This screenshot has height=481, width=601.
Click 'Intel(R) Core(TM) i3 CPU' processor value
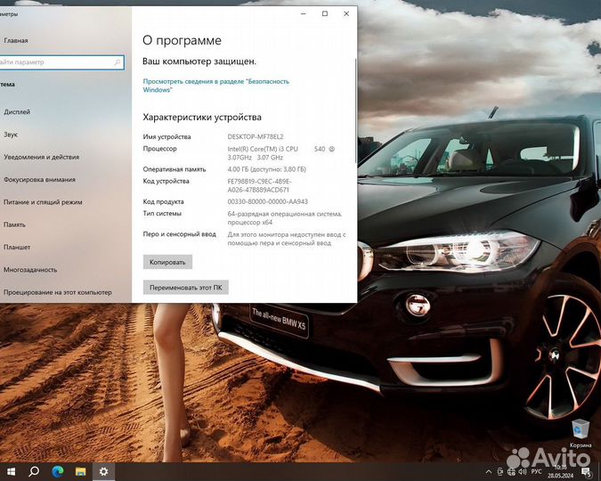[263, 150]
